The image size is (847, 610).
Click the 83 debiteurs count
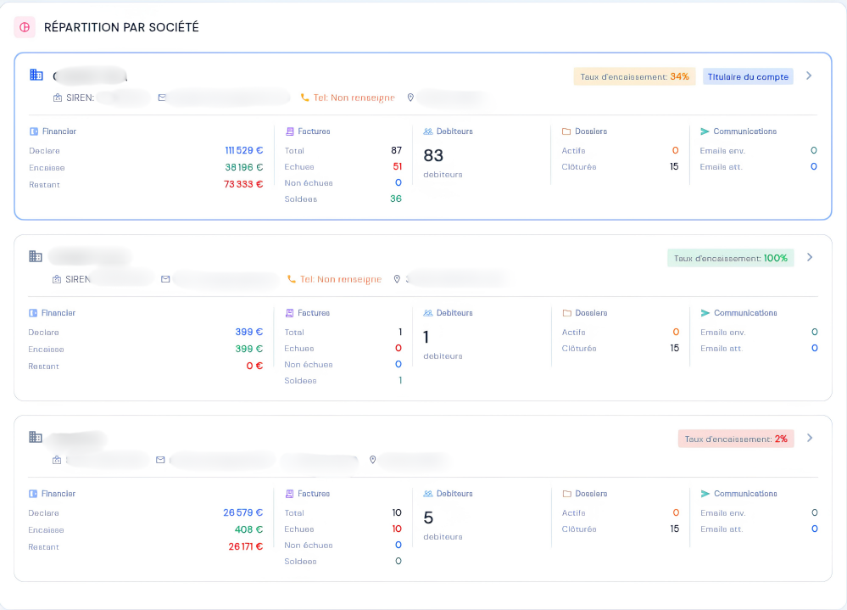[433, 155]
